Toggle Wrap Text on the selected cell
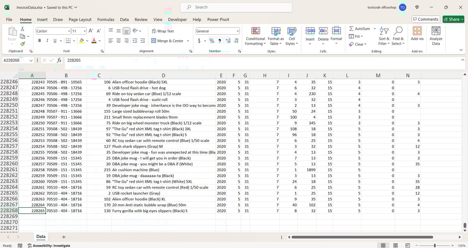 pos(162,31)
